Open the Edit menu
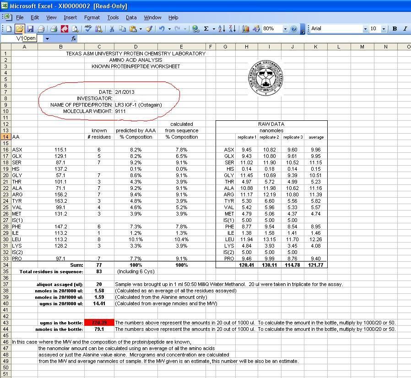Viewport: 411px width, 378px height. (x=35, y=17)
